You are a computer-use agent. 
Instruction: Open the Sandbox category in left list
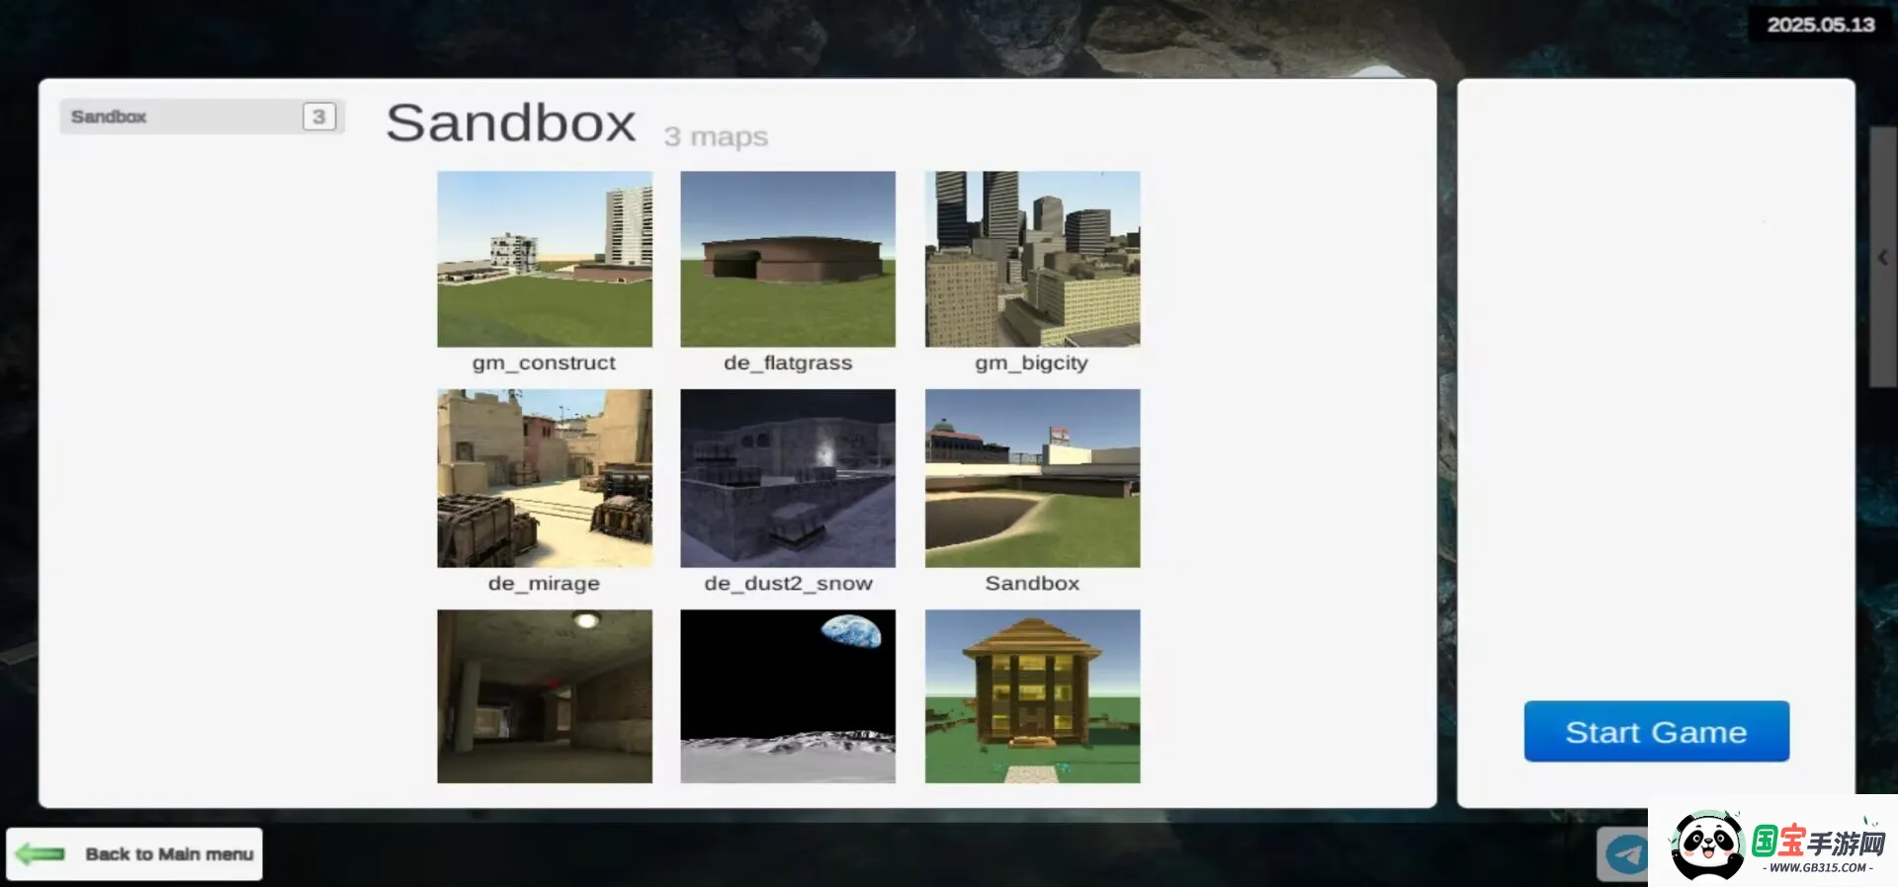pos(178,117)
